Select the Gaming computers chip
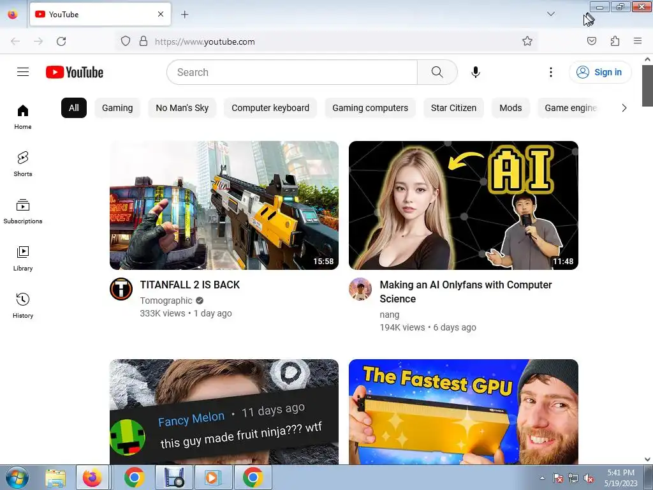Screen dimensions: 653x490 coord(371,108)
